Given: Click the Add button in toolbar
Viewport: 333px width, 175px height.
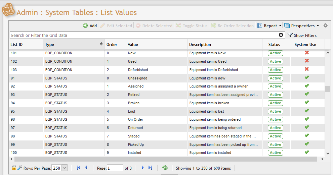Looking at the screenshot, I should (90, 26).
